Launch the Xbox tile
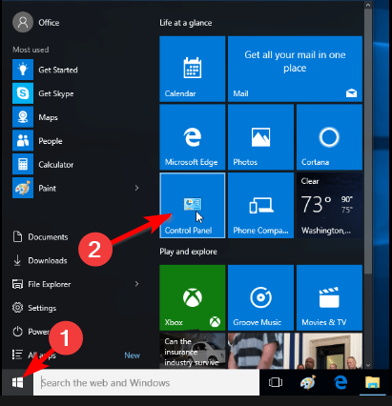This screenshot has height=406, width=392. pos(193,297)
